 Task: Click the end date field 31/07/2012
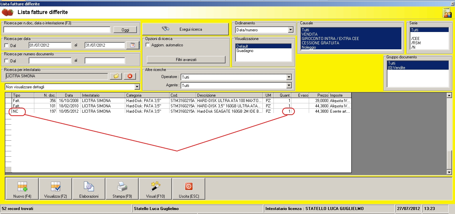coord(105,45)
